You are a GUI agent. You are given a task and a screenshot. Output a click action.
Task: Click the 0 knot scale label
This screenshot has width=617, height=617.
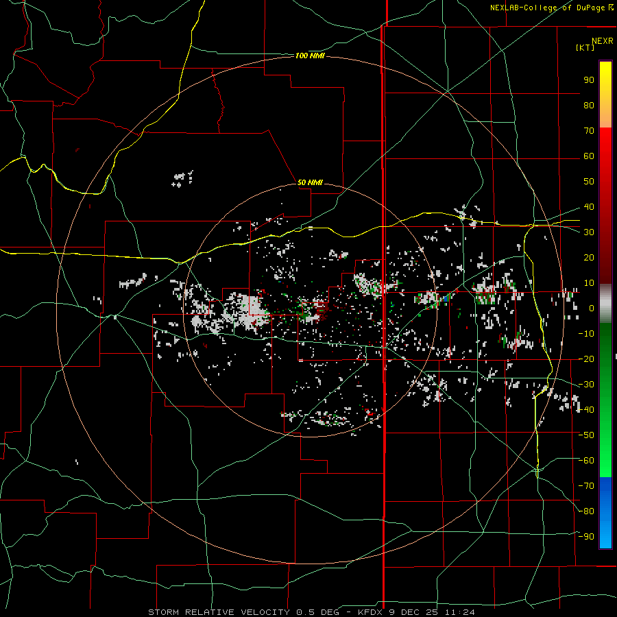pyautogui.click(x=592, y=308)
